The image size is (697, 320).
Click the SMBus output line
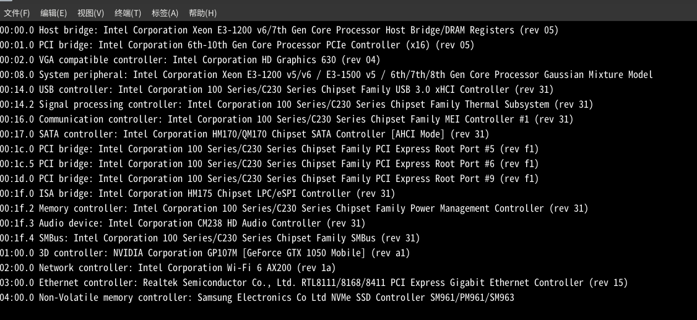[x=209, y=238]
